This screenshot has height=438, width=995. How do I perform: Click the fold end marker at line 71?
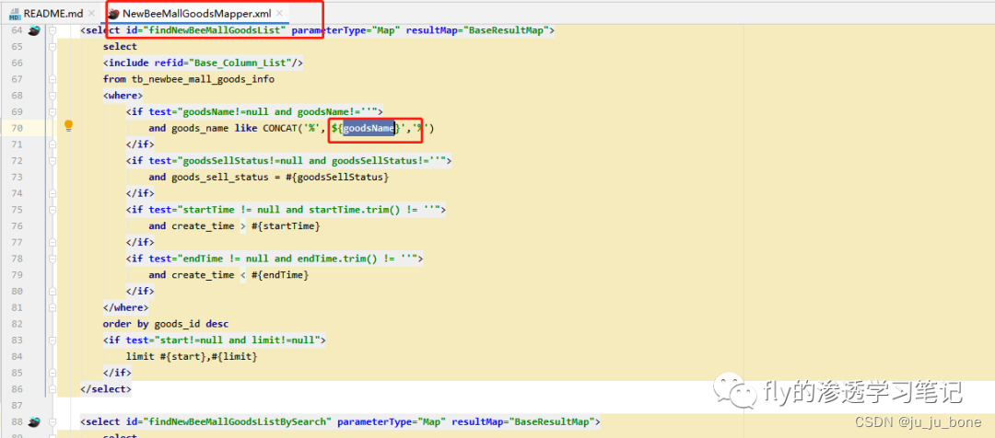[52, 144]
